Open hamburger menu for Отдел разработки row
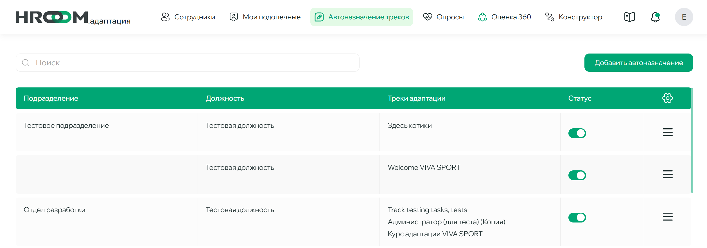 [x=667, y=217]
